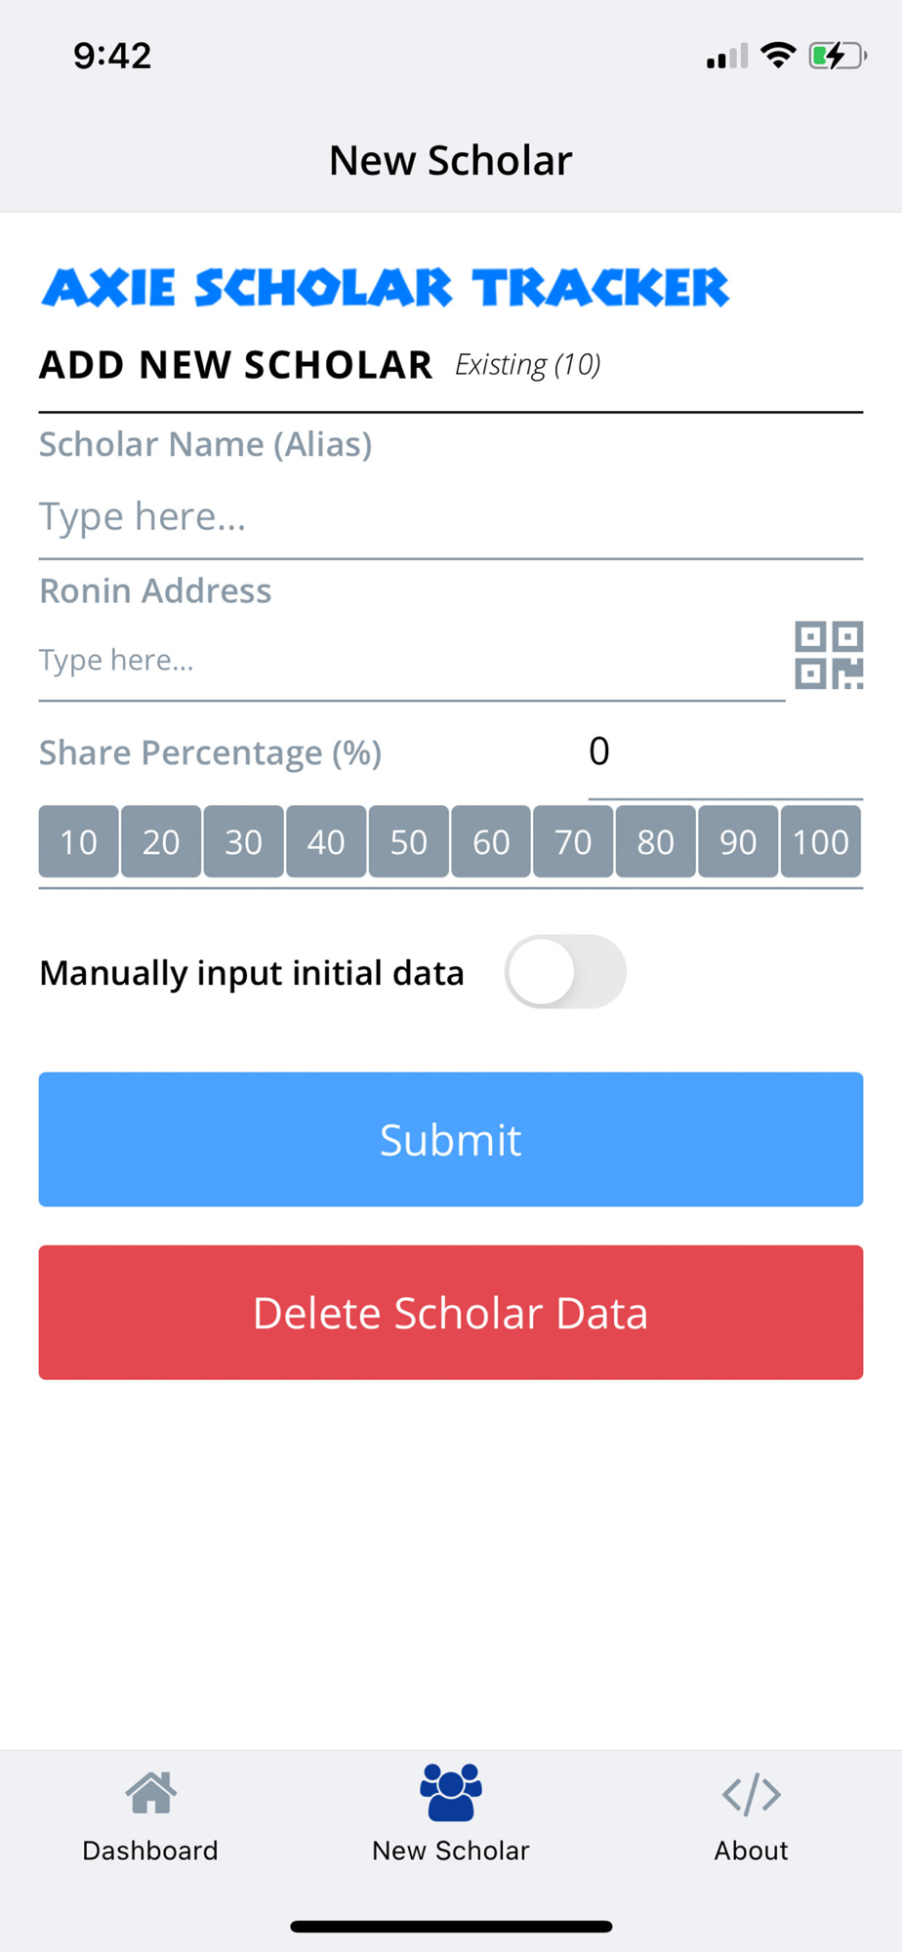This screenshot has height=1952, width=902.
Task: Tap the Axie Scholar Tracker logo
Action: pyautogui.click(x=386, y=287)
